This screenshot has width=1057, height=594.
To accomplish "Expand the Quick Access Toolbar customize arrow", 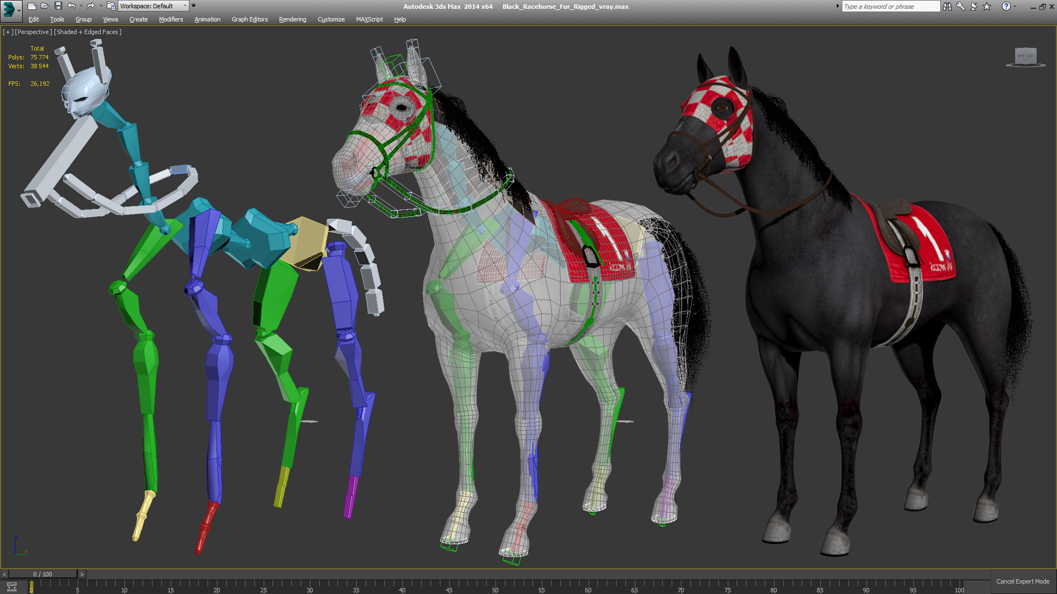I will pyautogui.click(x=193, y=5).
